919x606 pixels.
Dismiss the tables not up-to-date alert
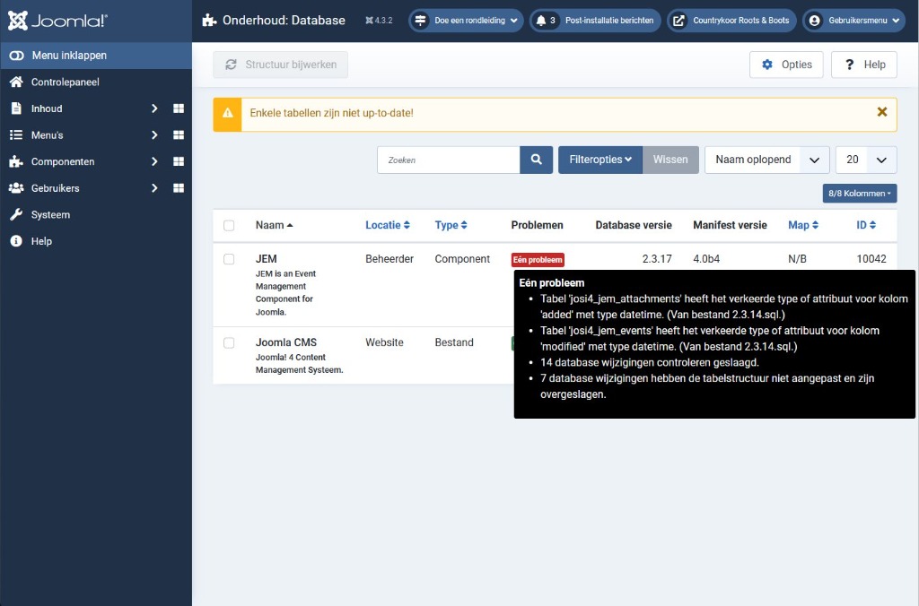(881, 112)
